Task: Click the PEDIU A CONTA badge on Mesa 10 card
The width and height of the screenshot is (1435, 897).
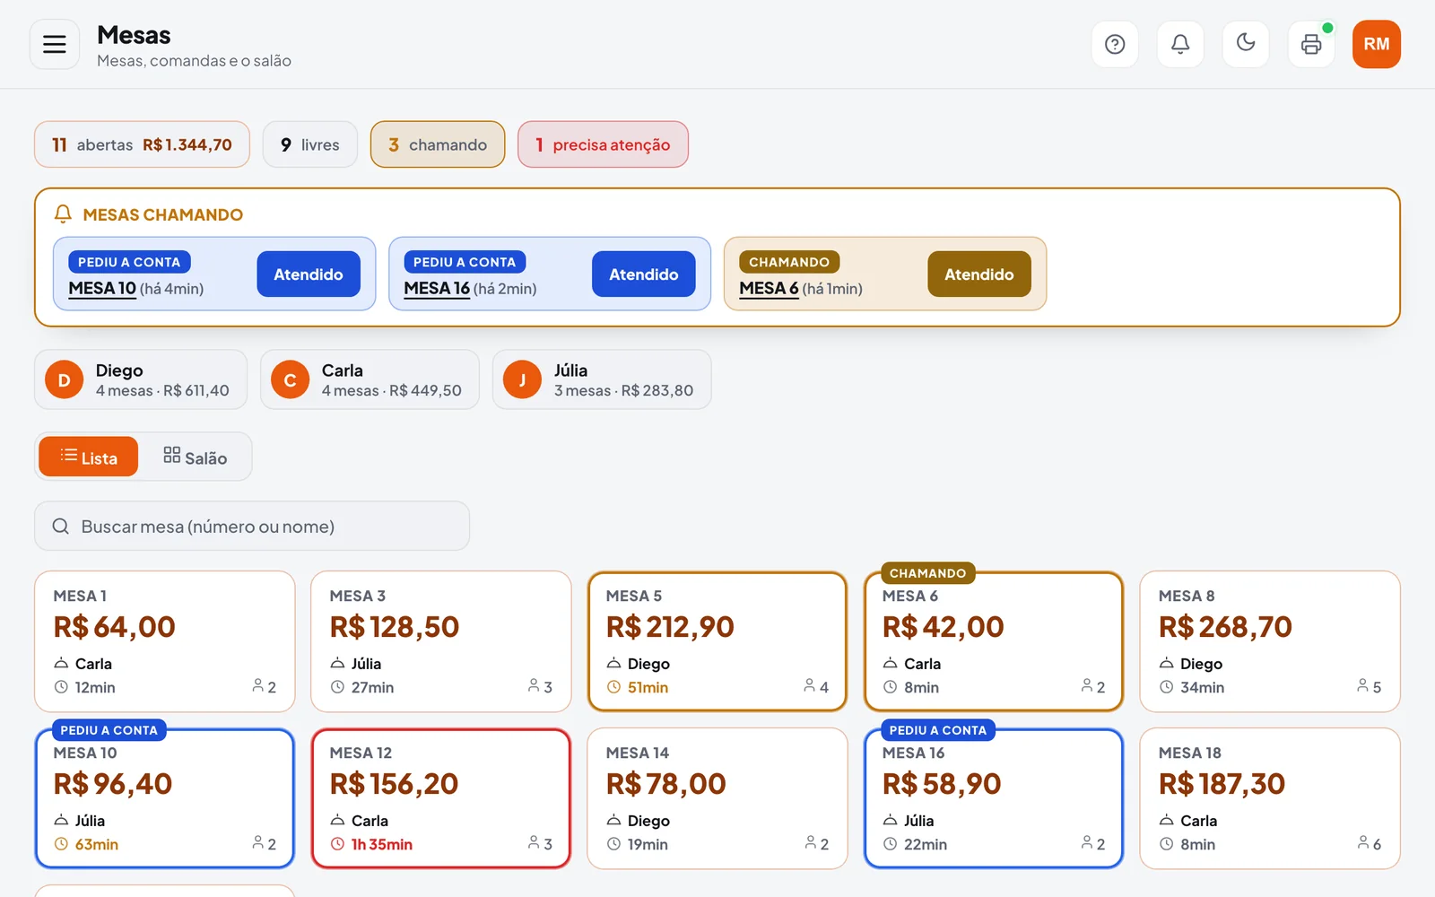Action: (109, 730)
